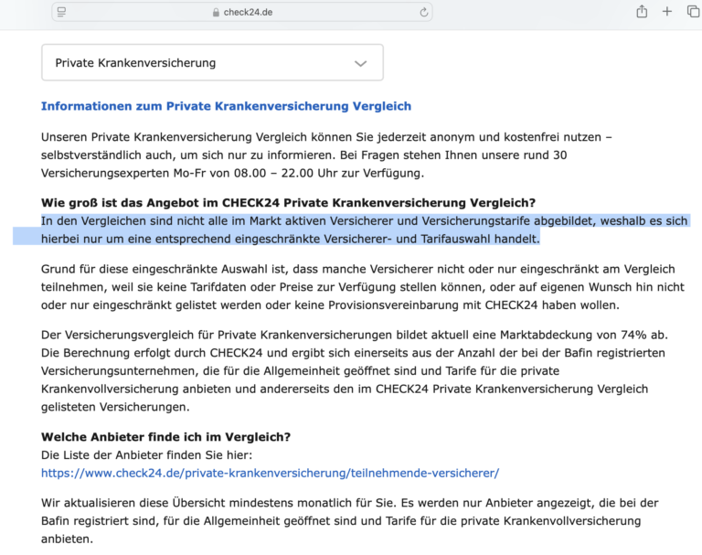The height and width of the screenshot is (555, 702).
Task: Open the Private Krankenversicherung dropdown
Action: click(x=212, y=63)
